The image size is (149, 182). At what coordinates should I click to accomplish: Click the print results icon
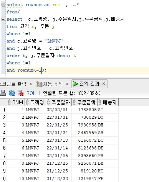(x=3, y=93)
